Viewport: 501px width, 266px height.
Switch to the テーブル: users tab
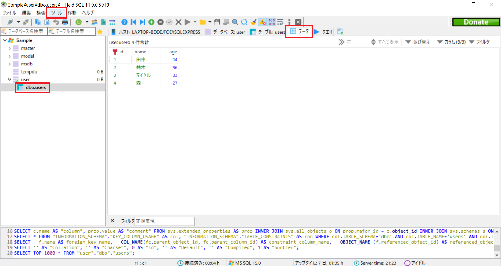click(x=267, y=32)
